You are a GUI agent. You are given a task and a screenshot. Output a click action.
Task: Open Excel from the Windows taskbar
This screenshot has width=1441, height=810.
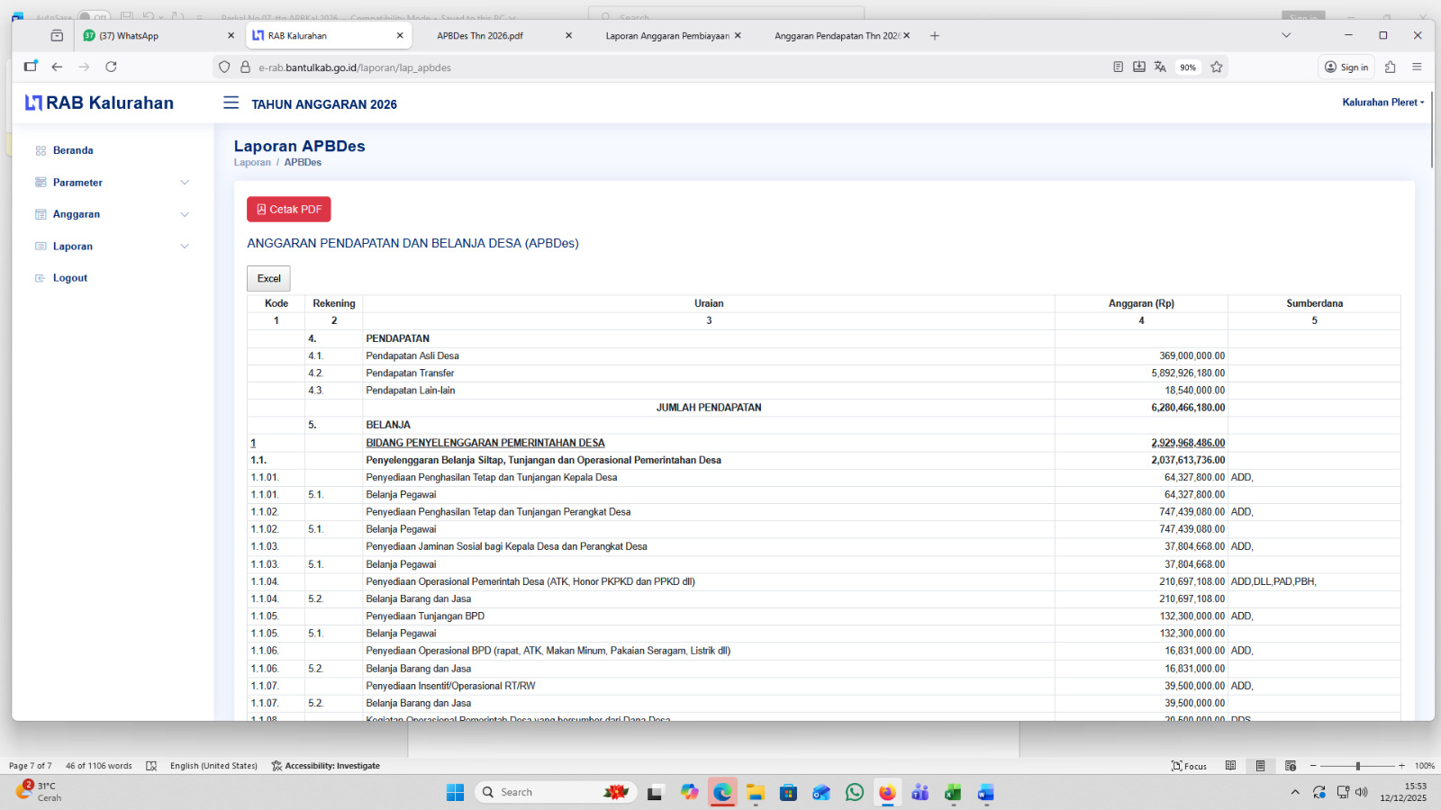[x=952, y=792]
